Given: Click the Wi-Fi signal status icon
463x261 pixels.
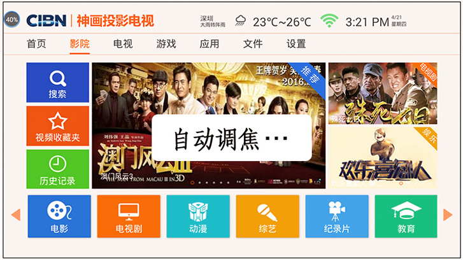Looking at the screenshot, I should coord(329,21).
